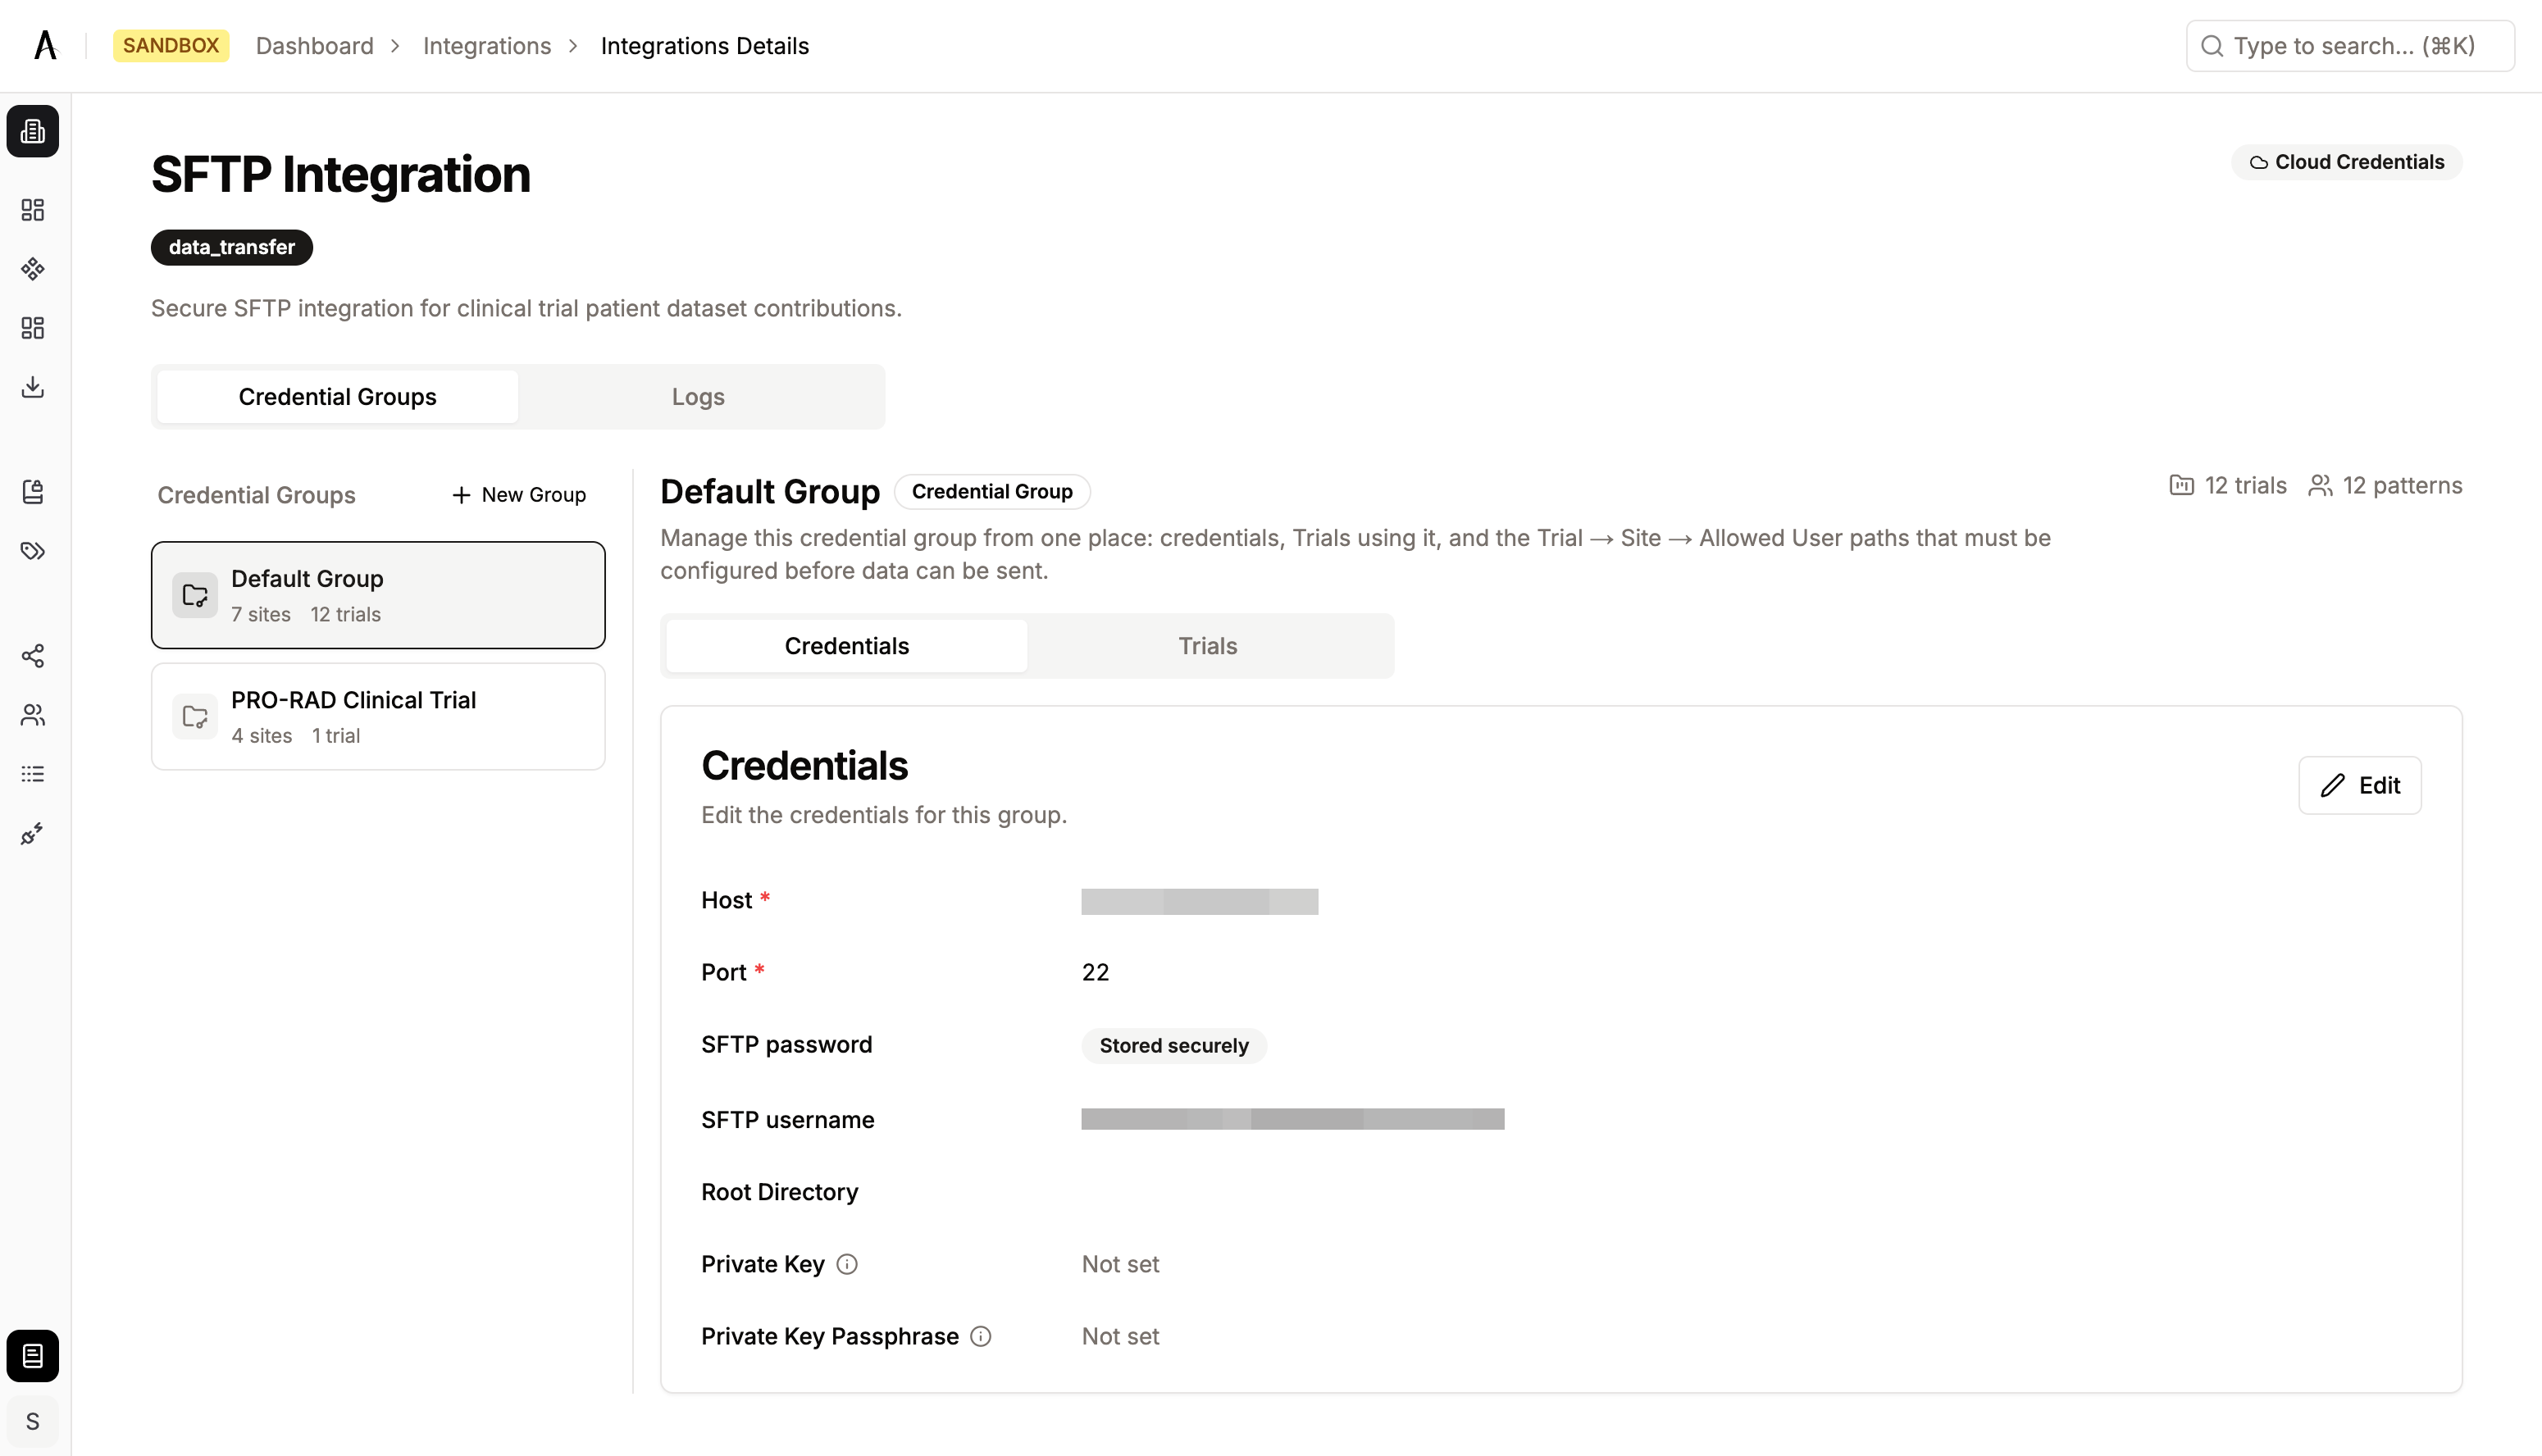Click '7 sites' on the Default Group card
Image resolution: width=2542 pixels, height=1456 pixels.
pos(261,614)
